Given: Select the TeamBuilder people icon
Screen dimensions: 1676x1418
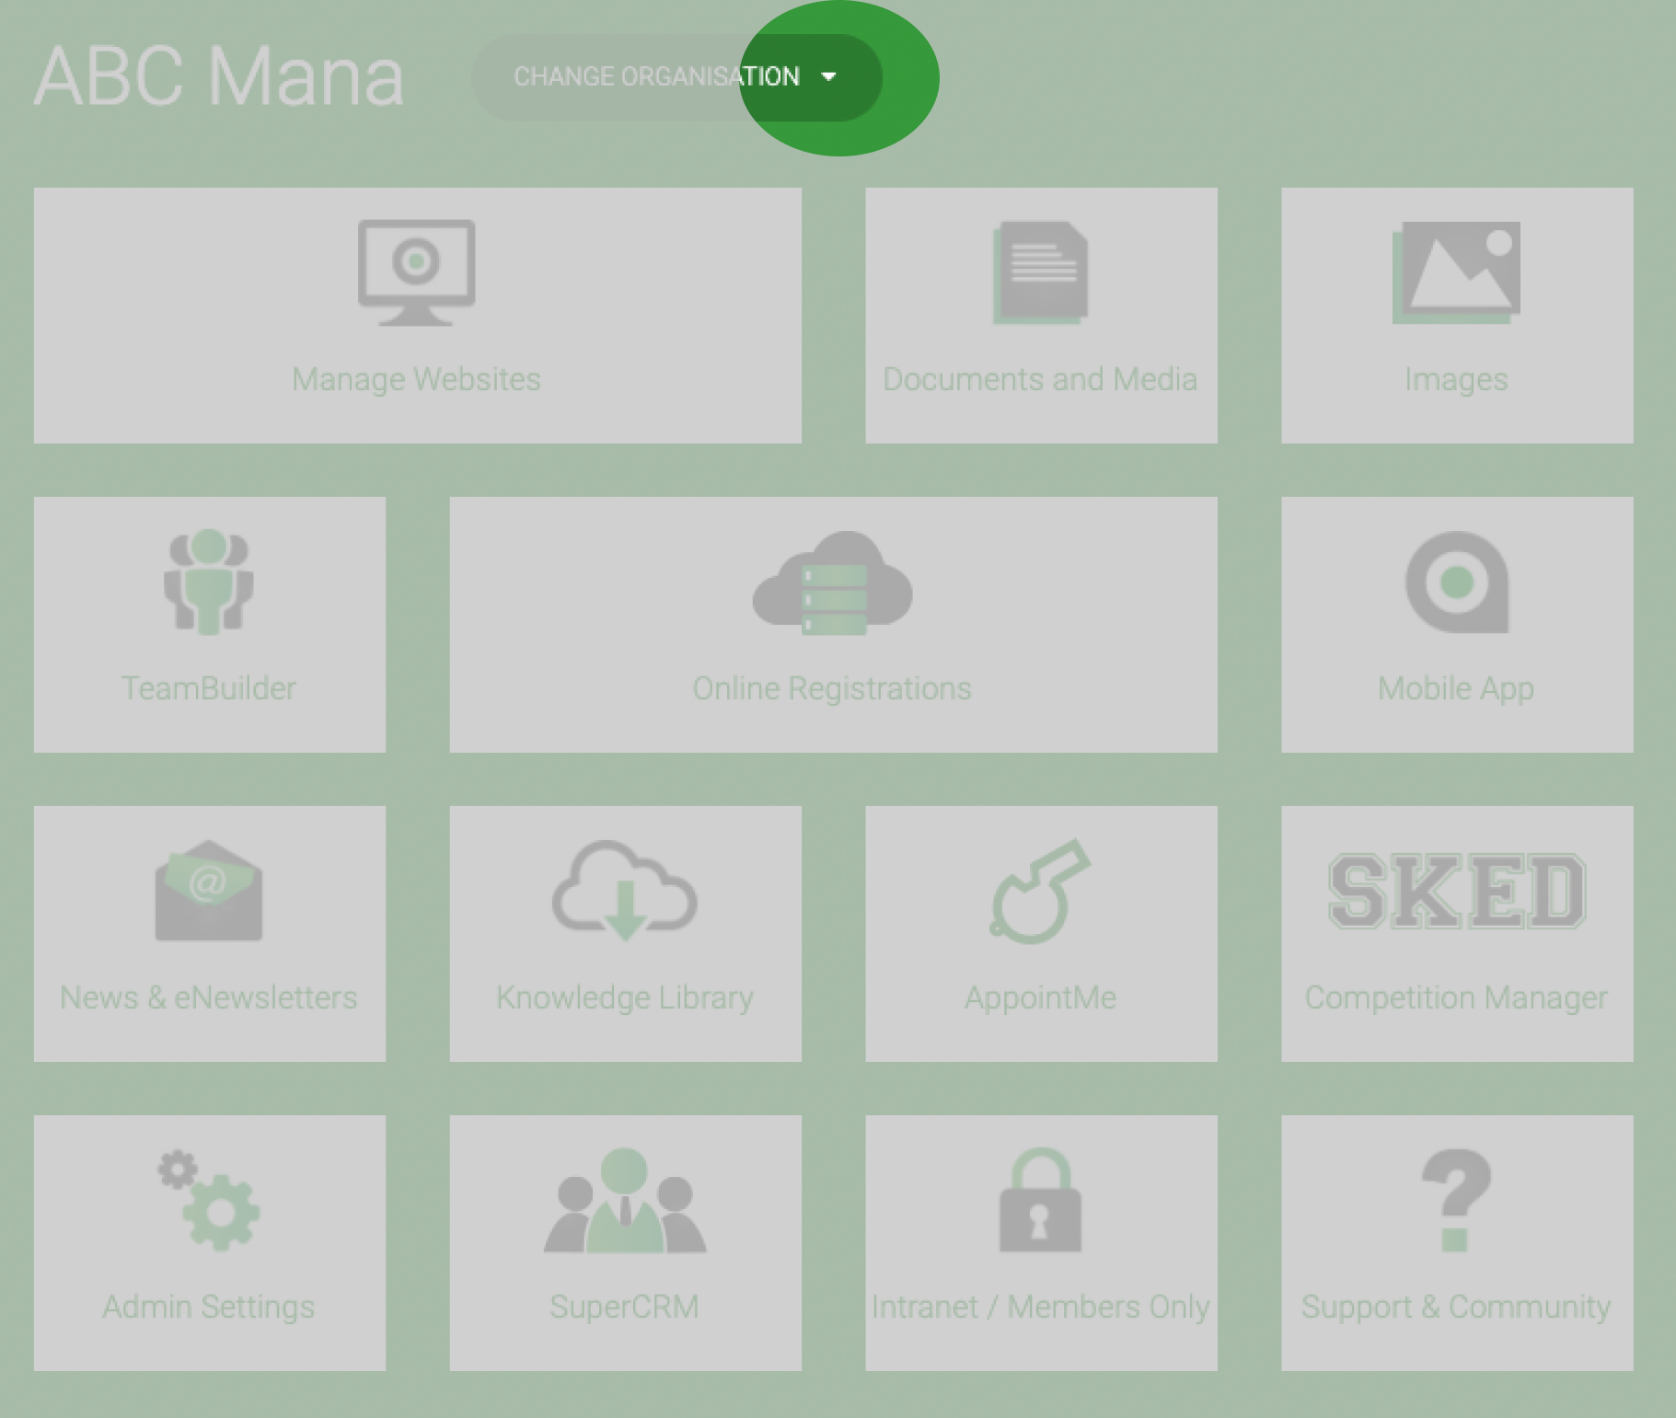Looking at the screenshot, I should (x=209, y=582).
